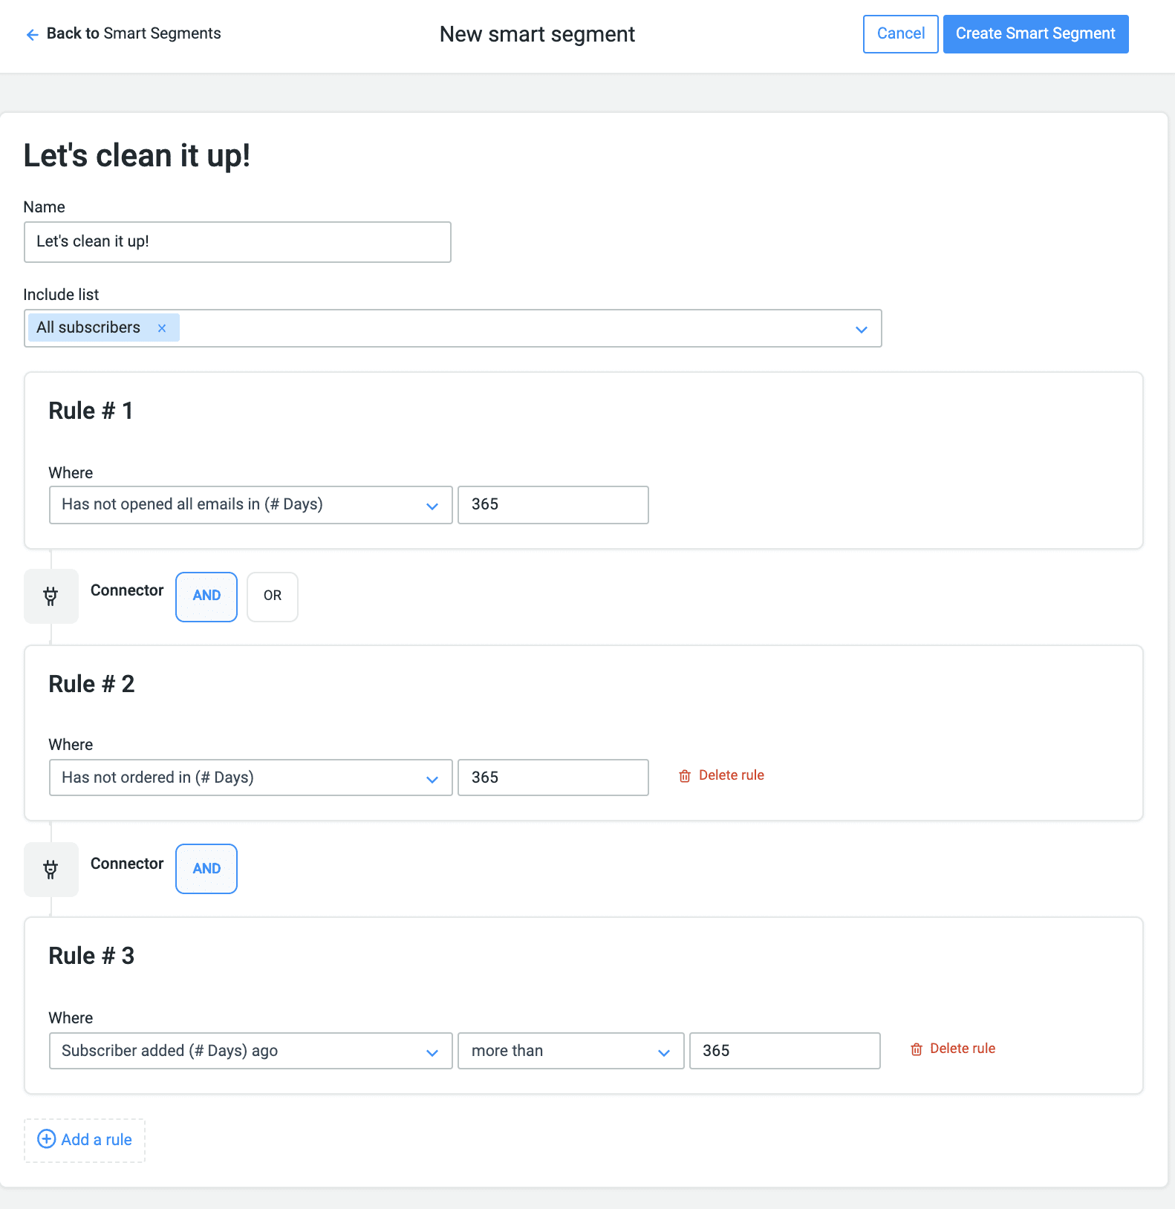Toggle AND connector after Rule # 2

[206, 869]
